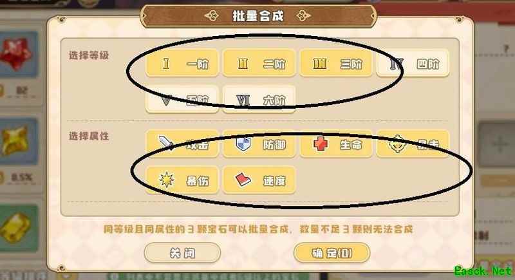The height and width of the screenshot is (280, 515).
Task: Toggle the 三阶 tier III option
Action: click(335, 63)
